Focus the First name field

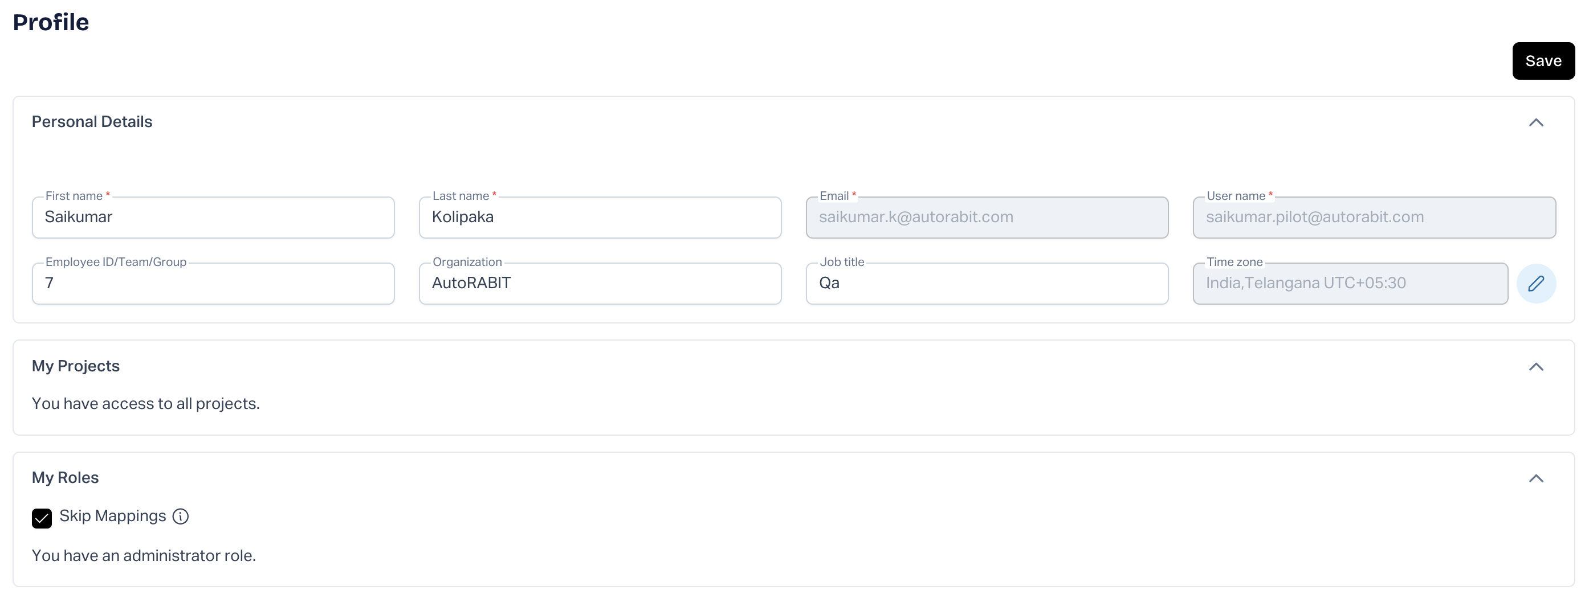point(213,218)
